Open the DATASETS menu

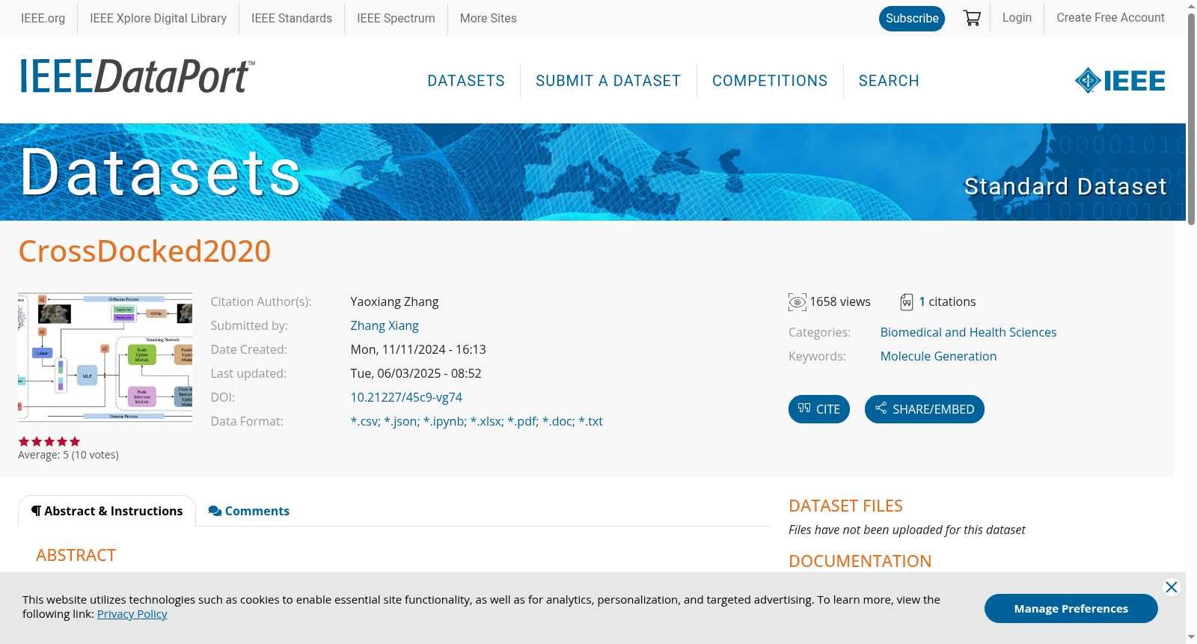click(x=466, y=81)
